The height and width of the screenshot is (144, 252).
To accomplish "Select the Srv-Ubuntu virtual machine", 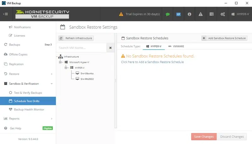I will pos(87,73).
